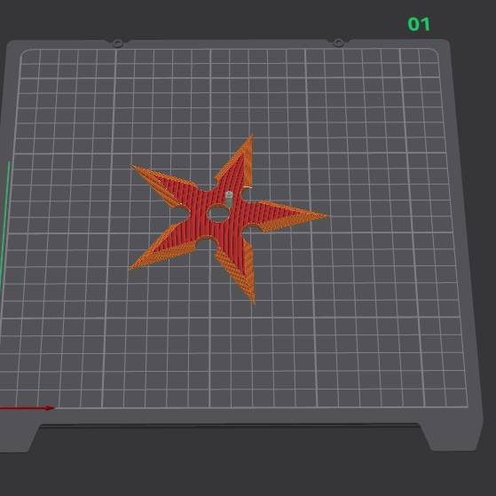Click the build plate's bottom-left foot tab
The height and width of the screenshot is (496, 496).
pos(18,438)
